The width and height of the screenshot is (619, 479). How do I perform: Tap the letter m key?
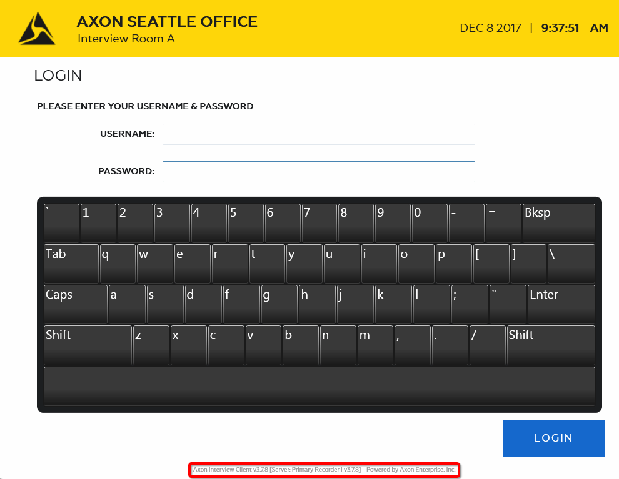point(375,345)
